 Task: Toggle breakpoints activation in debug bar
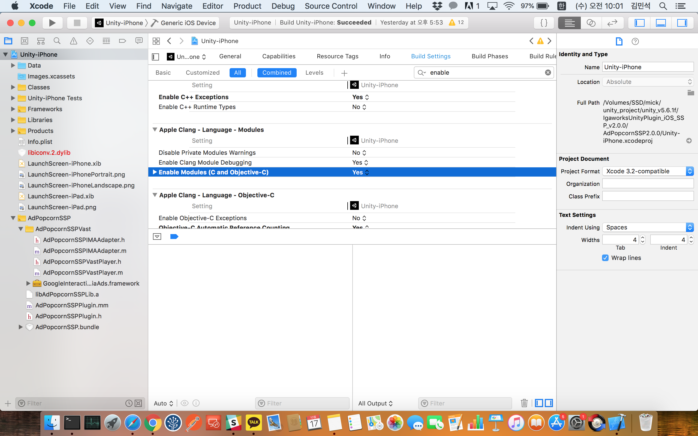coord(174,237)
